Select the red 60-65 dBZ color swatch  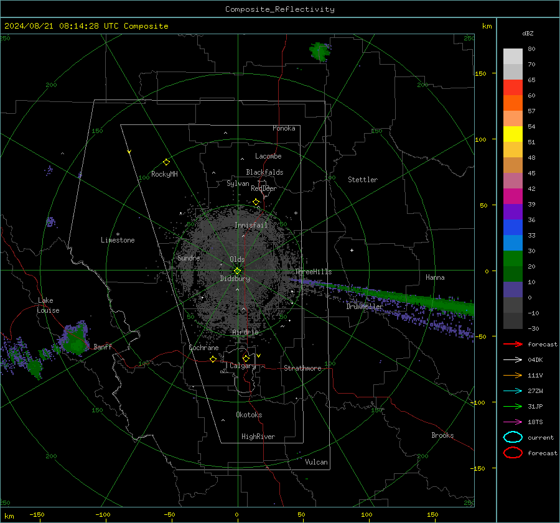(513, 88)
